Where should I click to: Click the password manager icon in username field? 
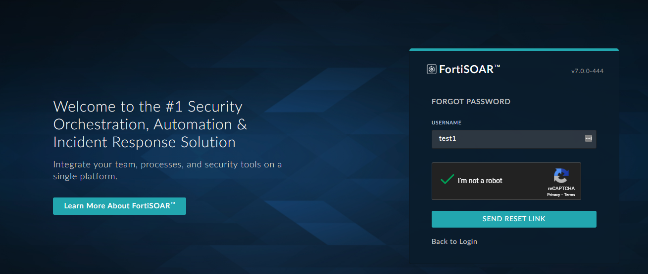(x=589, y=138)
